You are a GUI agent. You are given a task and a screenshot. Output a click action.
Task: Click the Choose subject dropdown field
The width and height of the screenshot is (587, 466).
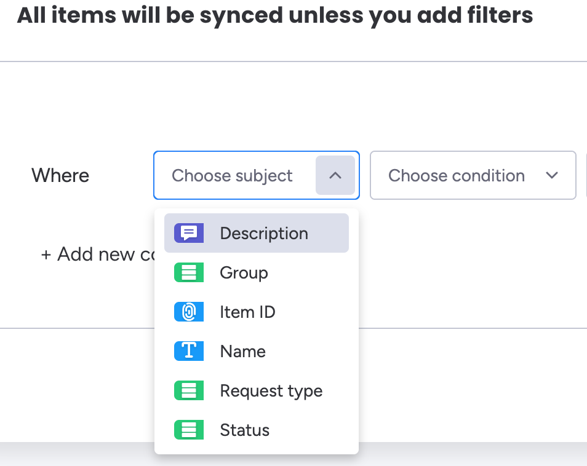tap(233, 176)
